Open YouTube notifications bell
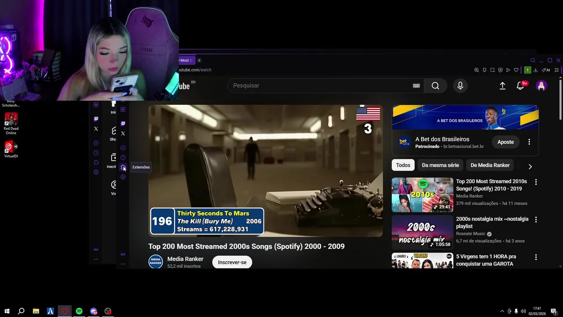563x317 pixels. point(521,85)
